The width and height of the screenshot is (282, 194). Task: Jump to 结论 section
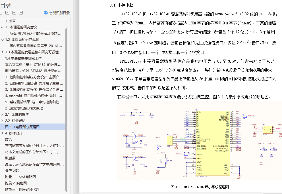(x=9, y=140)
